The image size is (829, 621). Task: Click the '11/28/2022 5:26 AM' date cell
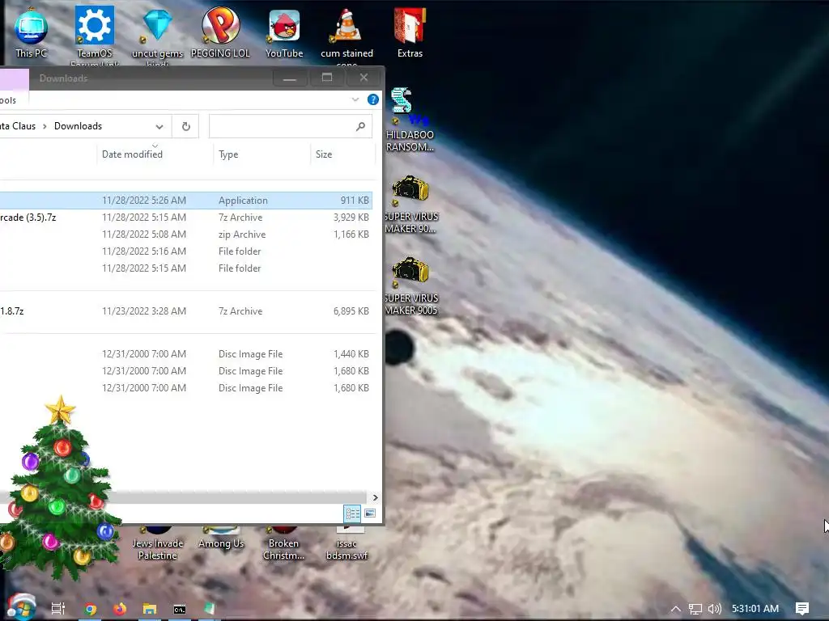click(x=144, y=201)
